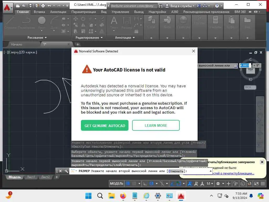Expand the Редактирование panel dropdown

[89, 38]
